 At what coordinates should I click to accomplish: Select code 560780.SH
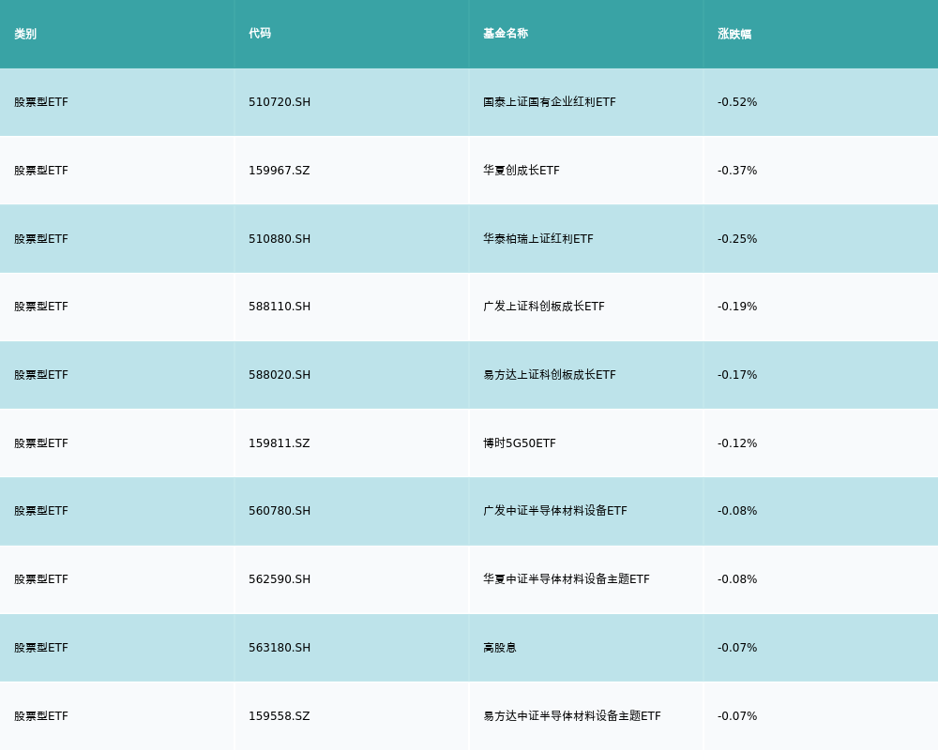pos(280,511)
